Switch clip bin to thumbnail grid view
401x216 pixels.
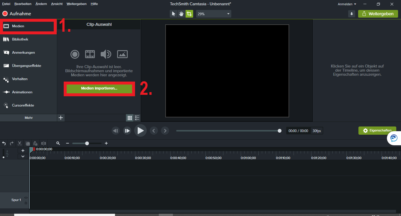point(130,118)
